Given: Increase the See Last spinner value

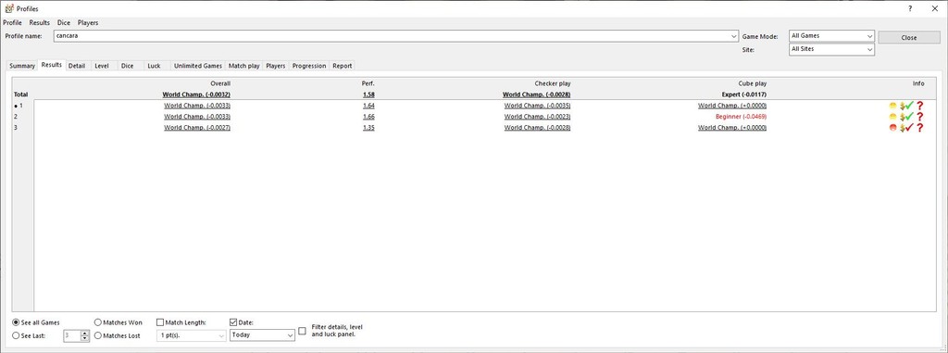Looking at the screenshot, I should [84, 333].
